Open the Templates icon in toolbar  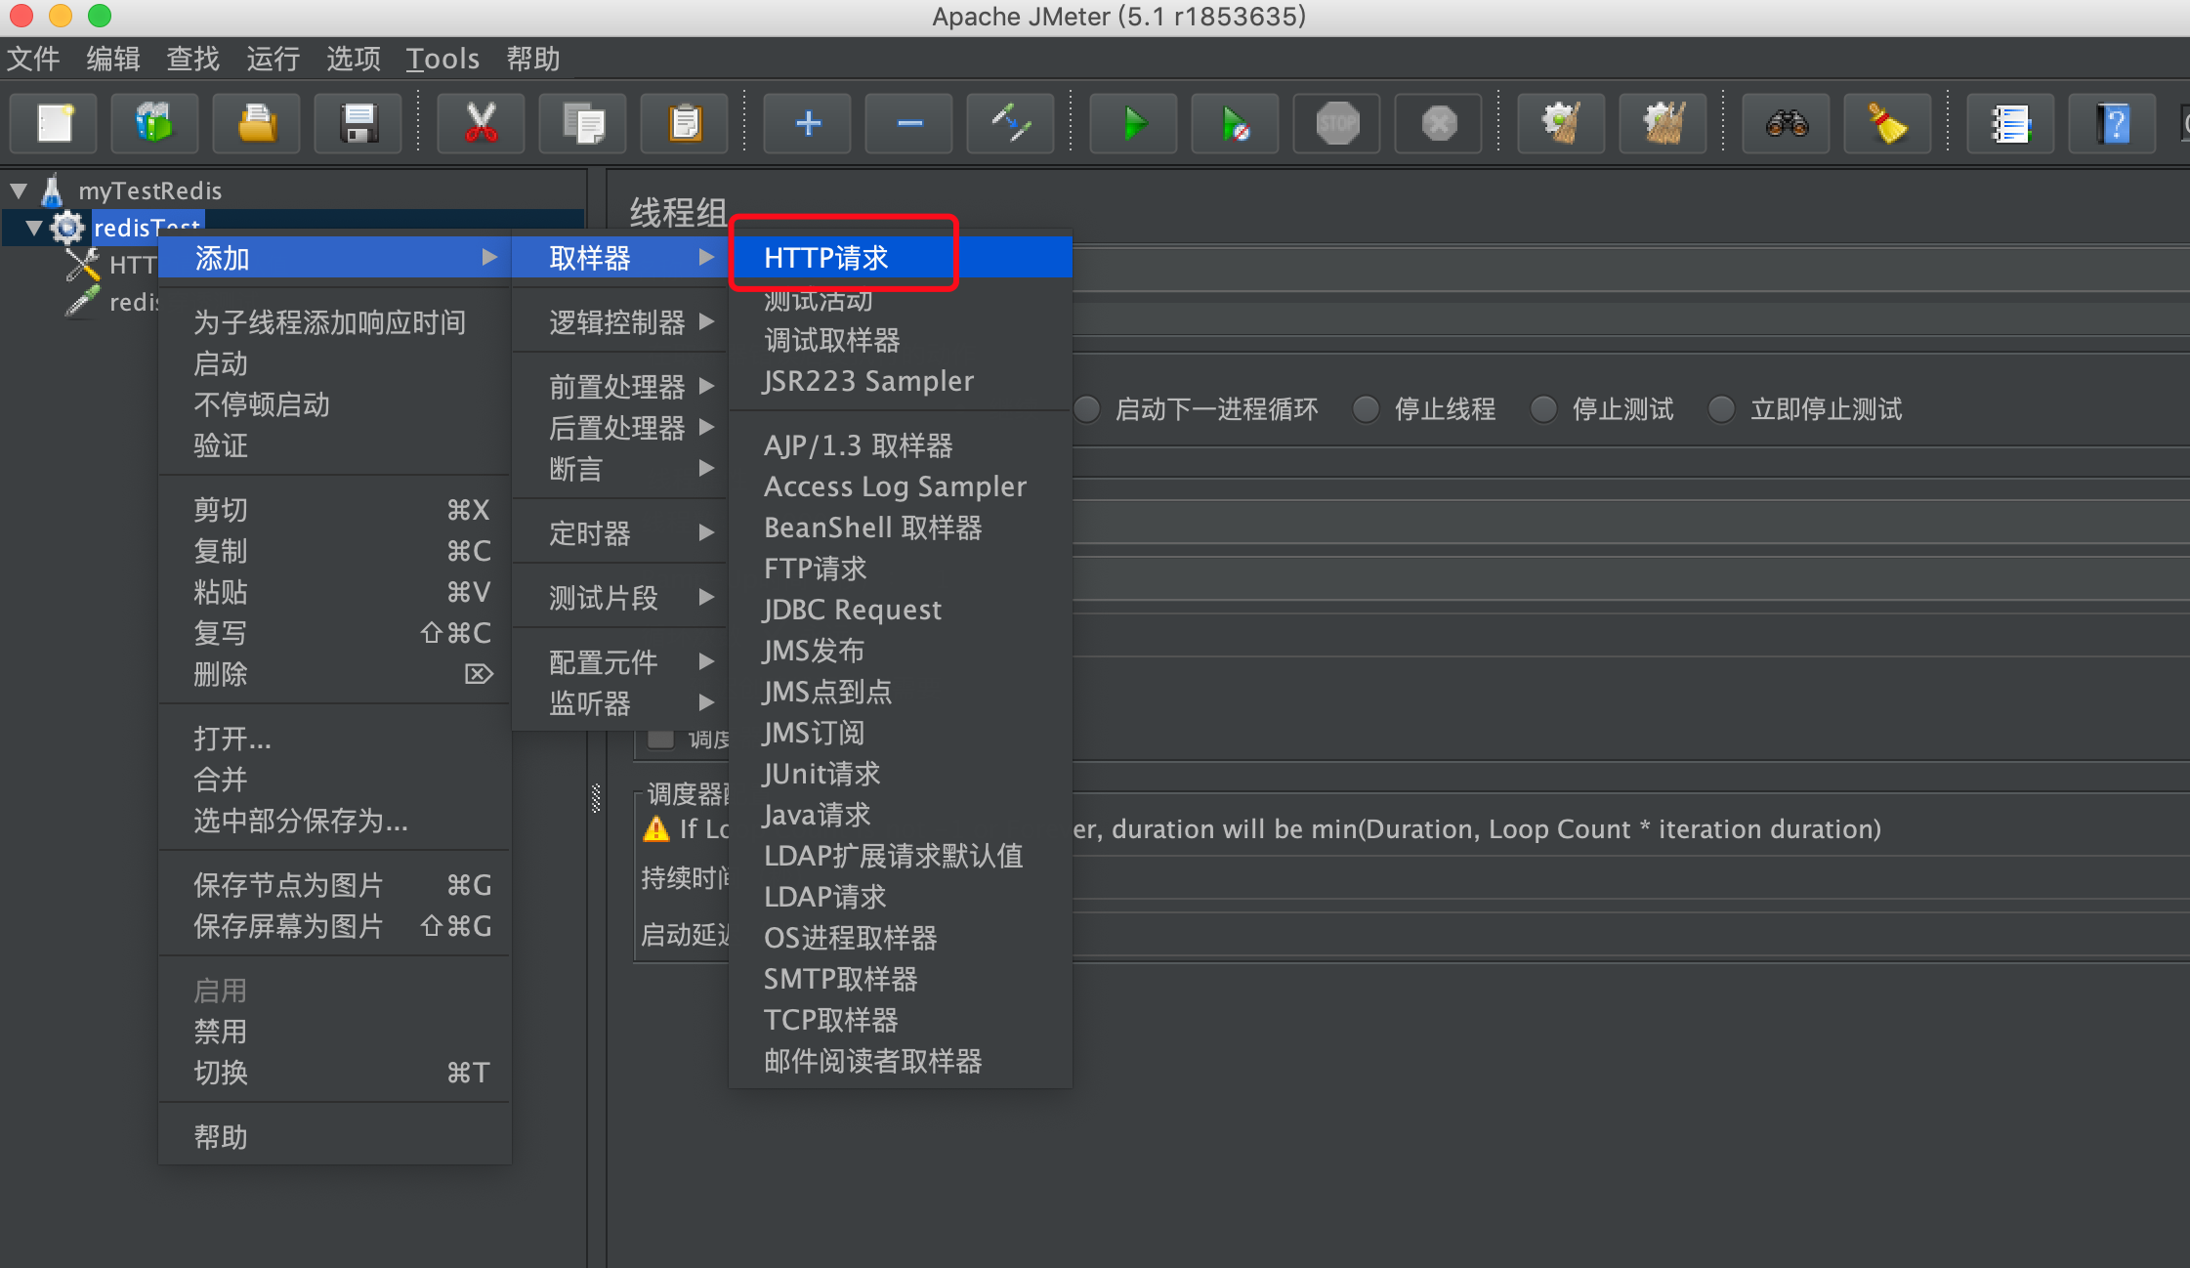(154, 124)
